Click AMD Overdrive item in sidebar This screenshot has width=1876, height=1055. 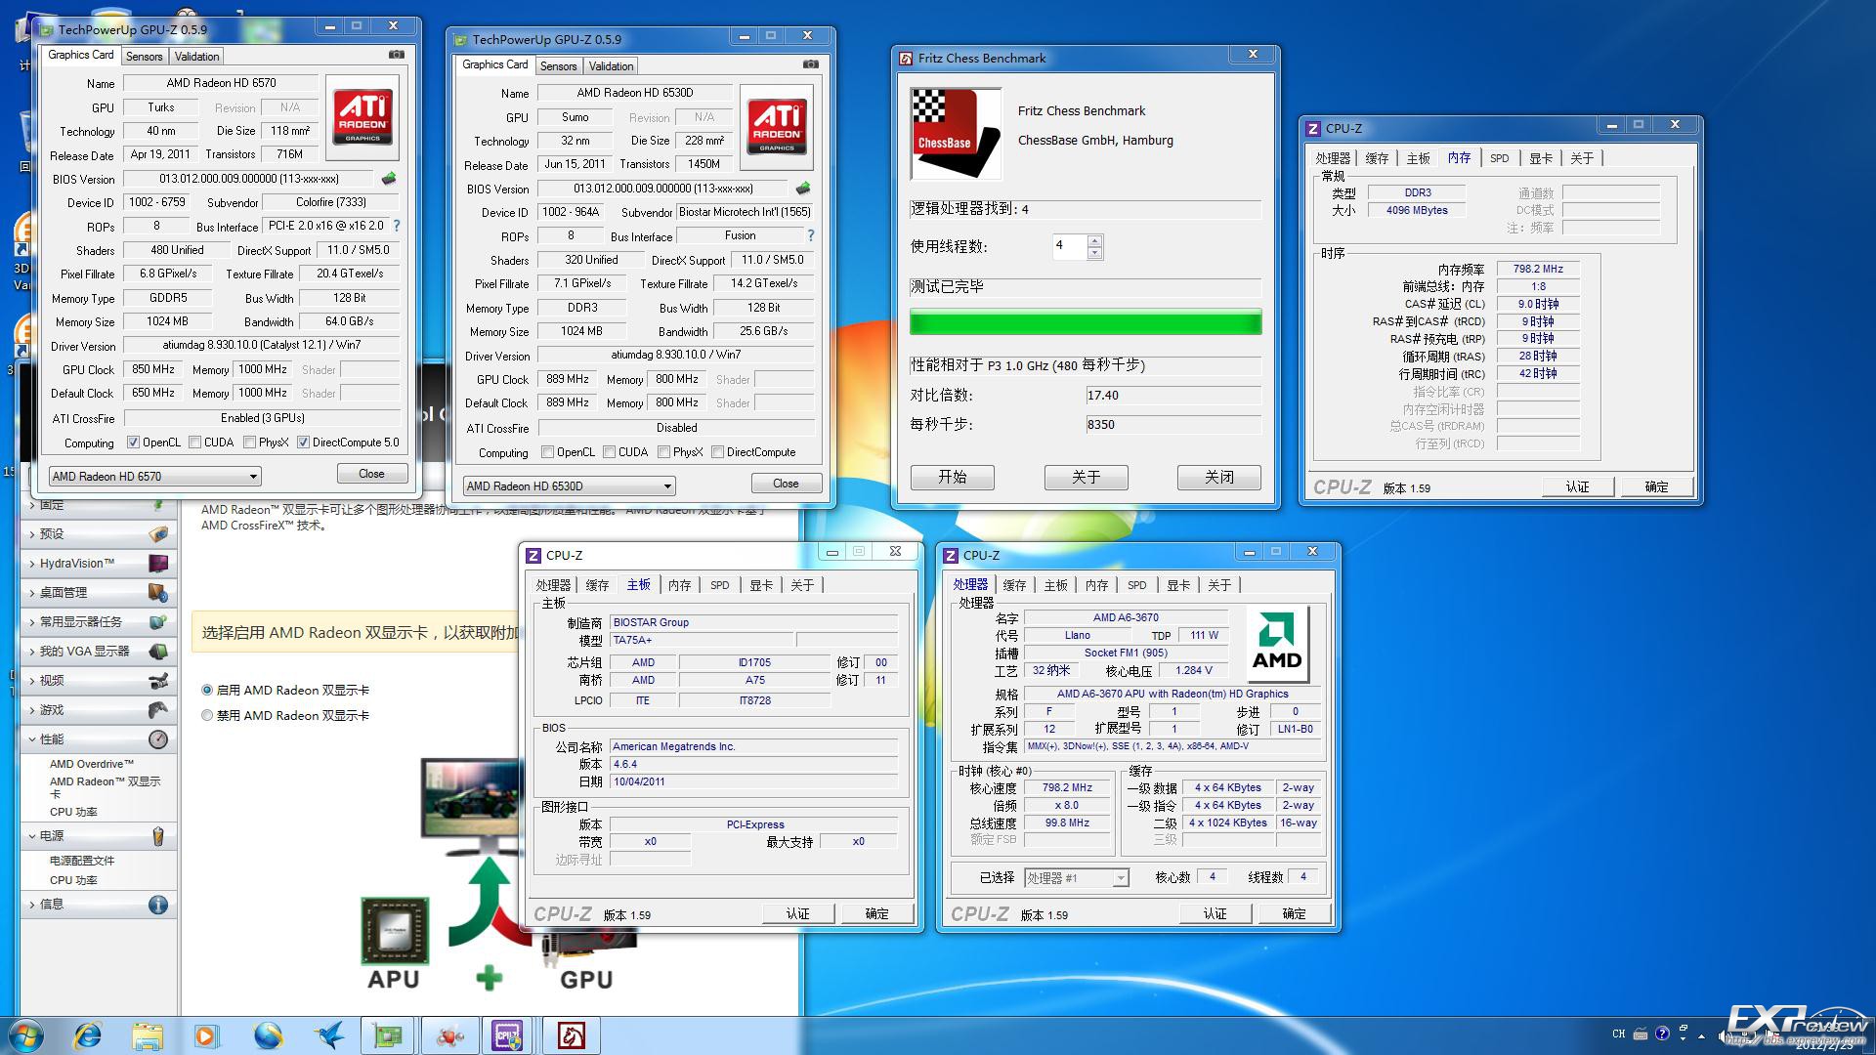[92, 764]
